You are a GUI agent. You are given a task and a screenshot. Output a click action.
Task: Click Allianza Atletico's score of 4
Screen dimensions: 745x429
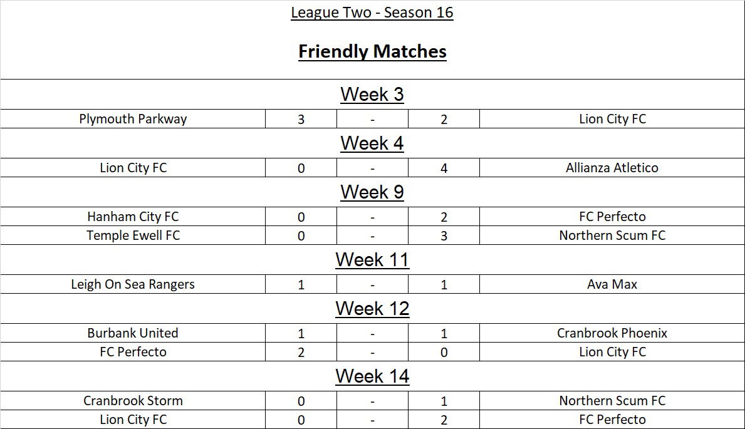click(444, 168)
